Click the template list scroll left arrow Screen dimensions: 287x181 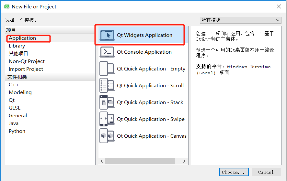pos(102,161)
